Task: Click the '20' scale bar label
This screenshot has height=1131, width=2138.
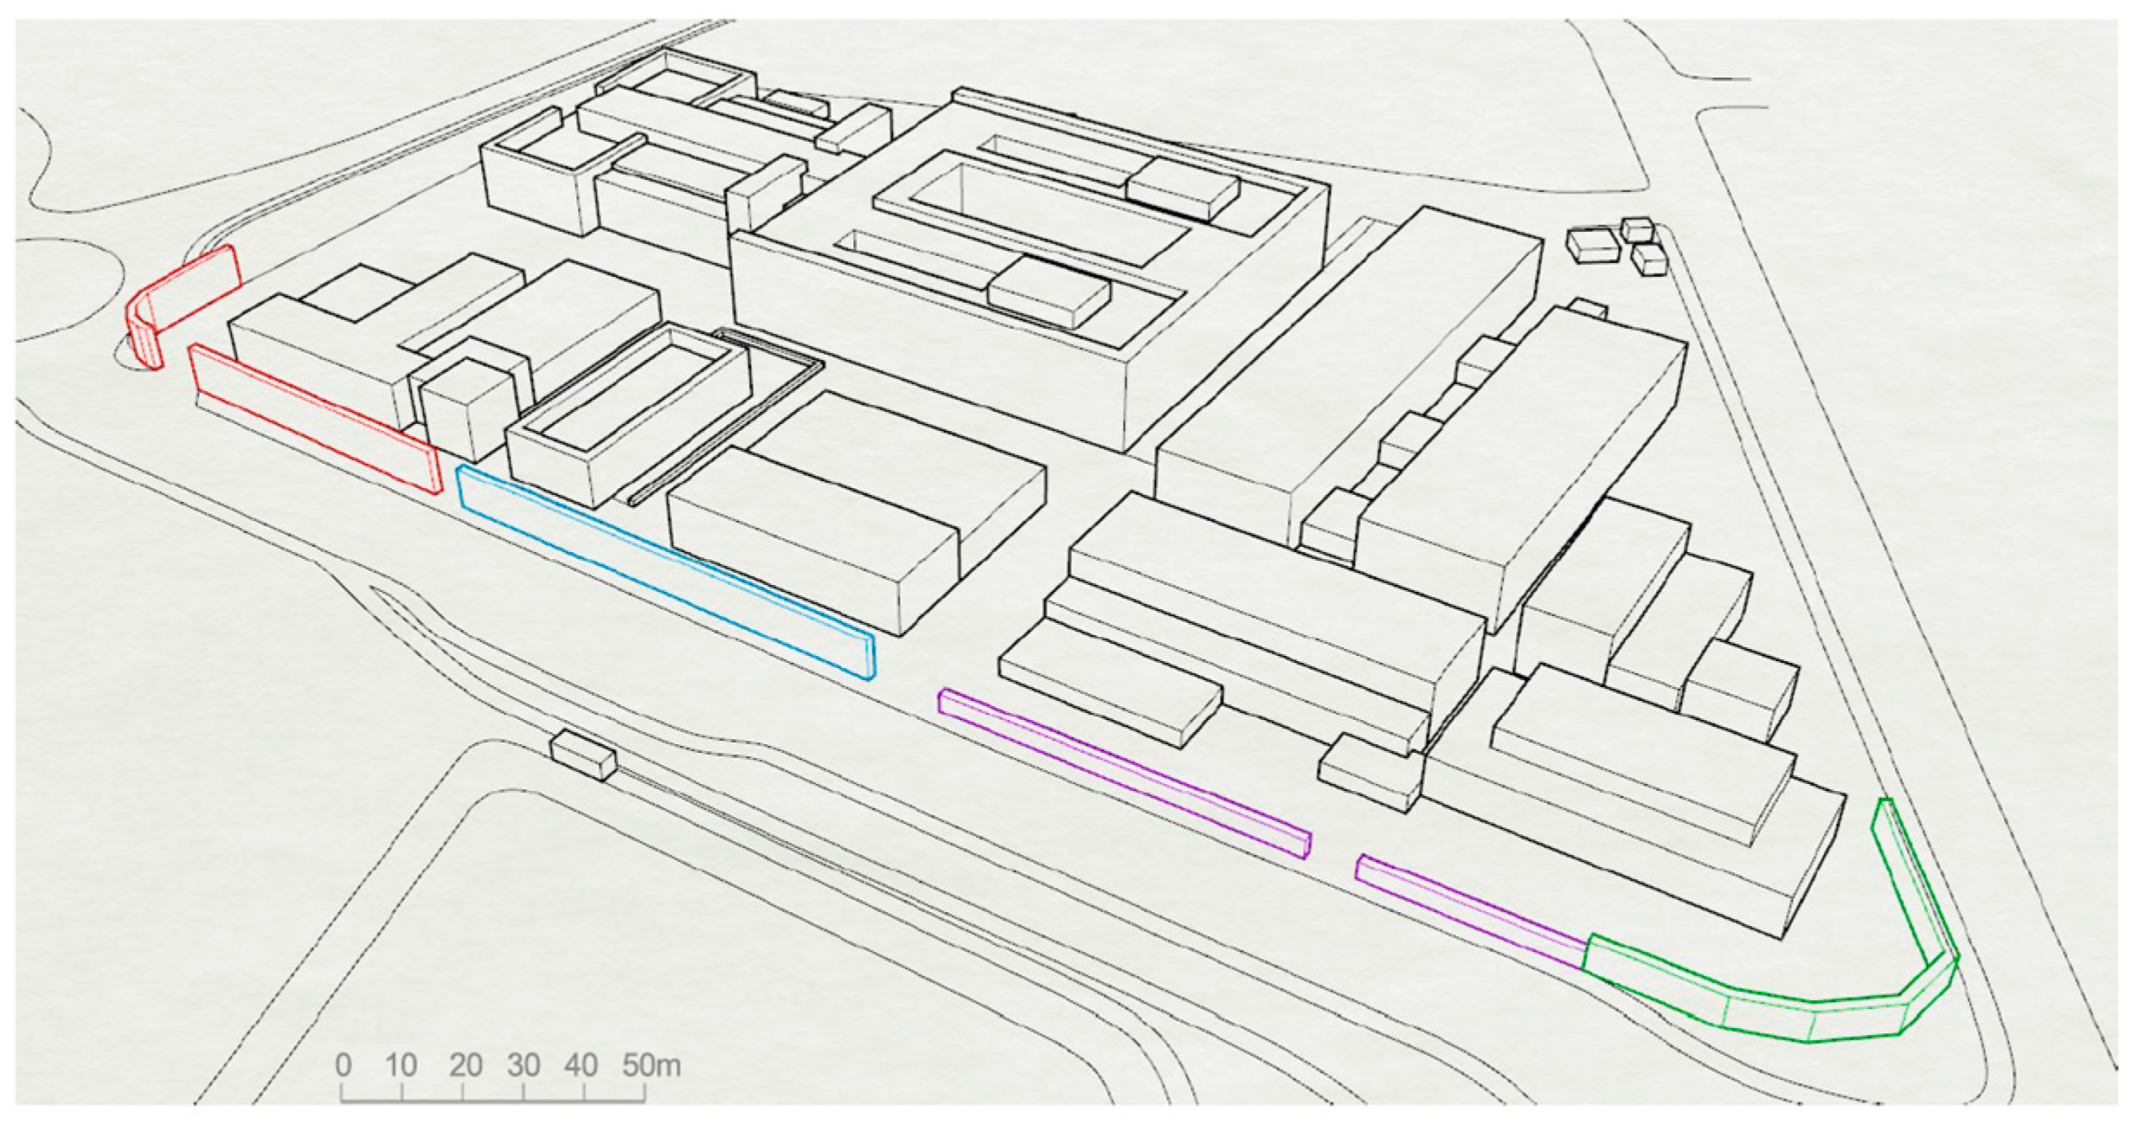Action: [465, 1065]
